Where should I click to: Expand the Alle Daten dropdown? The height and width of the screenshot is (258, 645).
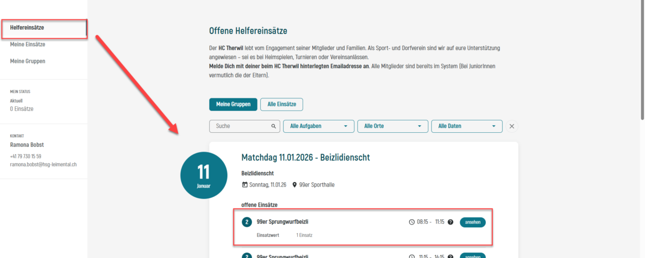467,126
